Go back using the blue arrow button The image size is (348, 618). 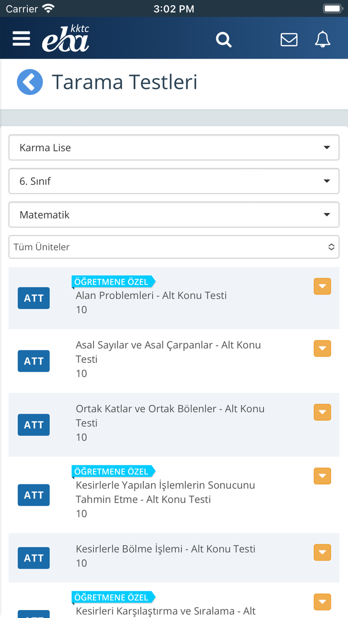[30, 82]
